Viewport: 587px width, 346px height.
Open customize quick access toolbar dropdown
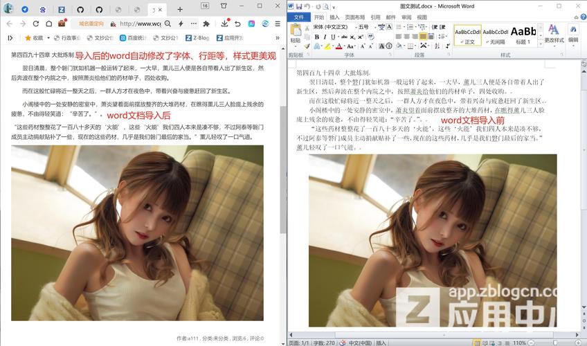coord(334,7)
